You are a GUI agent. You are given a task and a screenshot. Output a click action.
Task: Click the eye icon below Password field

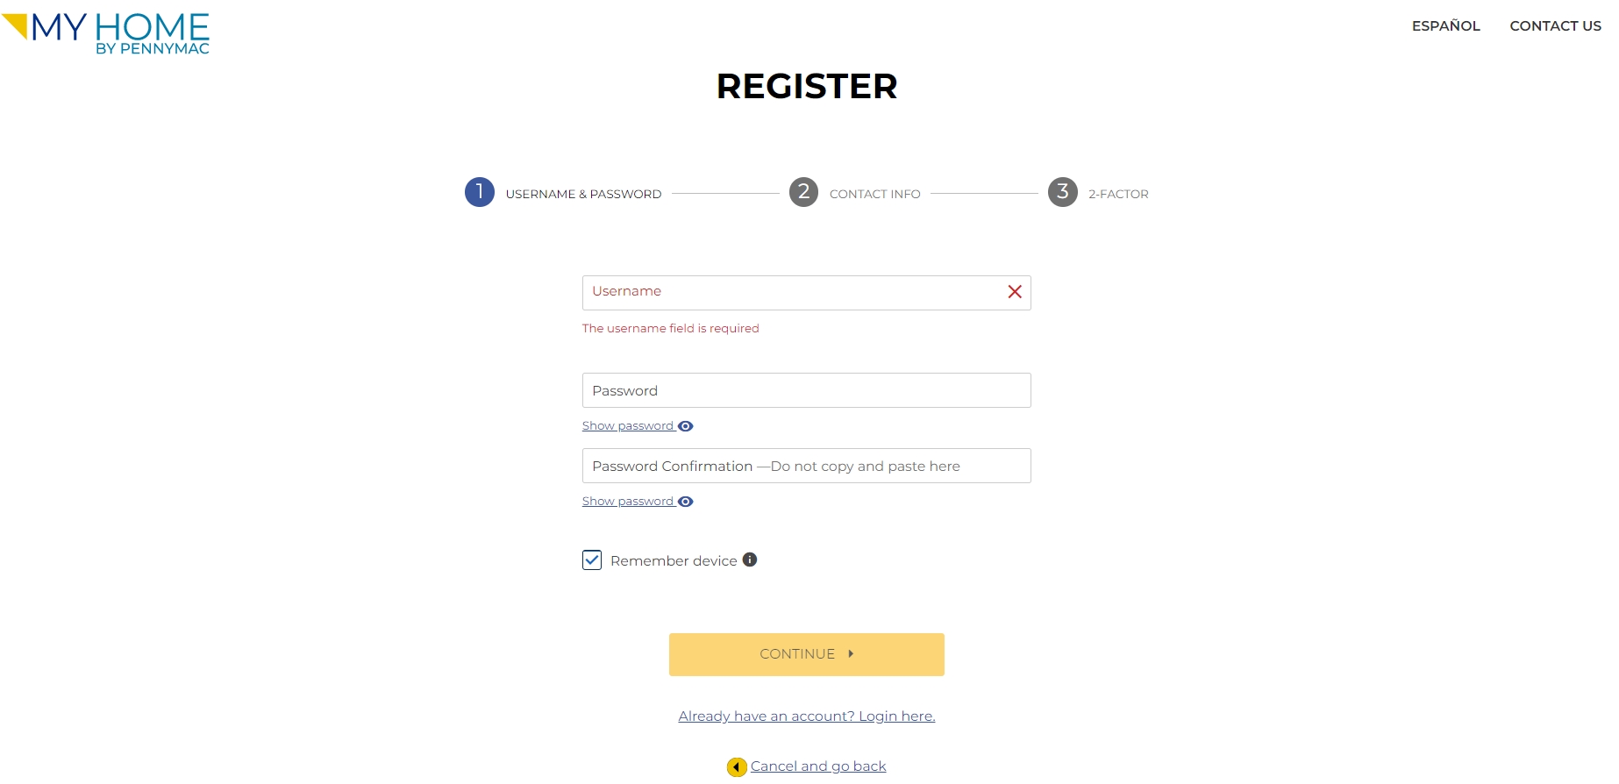click(686, 425)
